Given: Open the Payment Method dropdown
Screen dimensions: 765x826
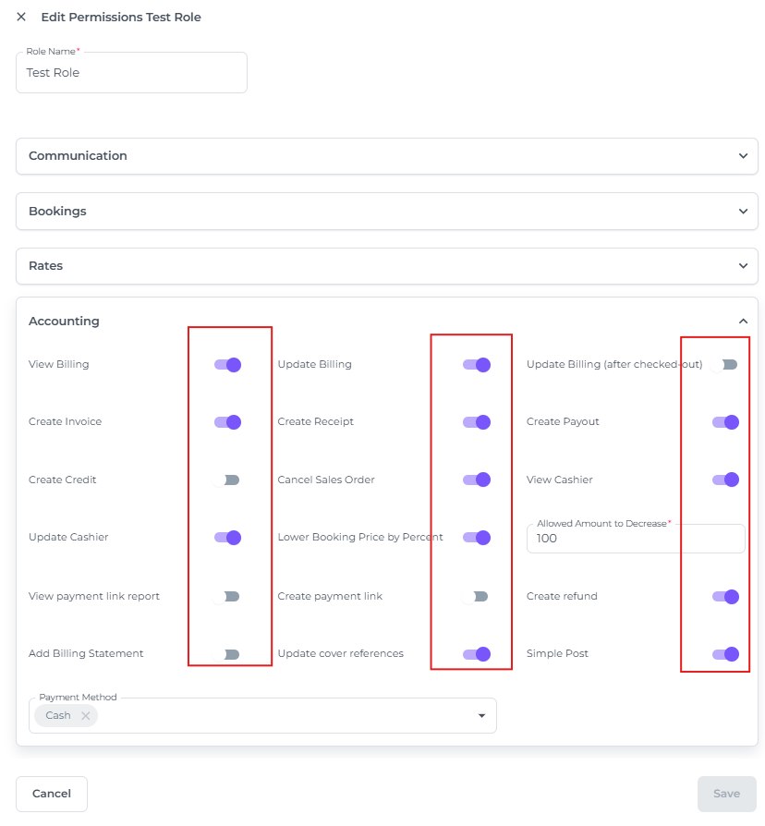Looking at the screenshot, I should (x=481, y=716).
